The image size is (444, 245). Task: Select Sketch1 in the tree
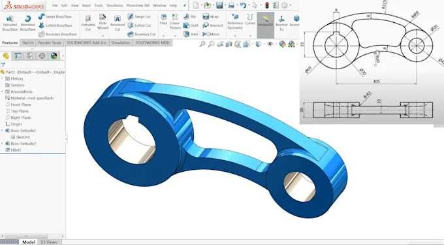(x=20, y=137)
